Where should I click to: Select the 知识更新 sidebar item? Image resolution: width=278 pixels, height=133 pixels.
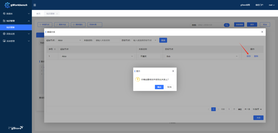[16, 27]
